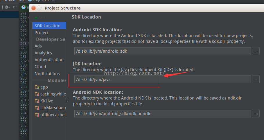Click the 'Android SDK location:' heading
Image resolution: width=264 pixels, height=140 pixels.
pyautogui.click(x=98, y=30)
